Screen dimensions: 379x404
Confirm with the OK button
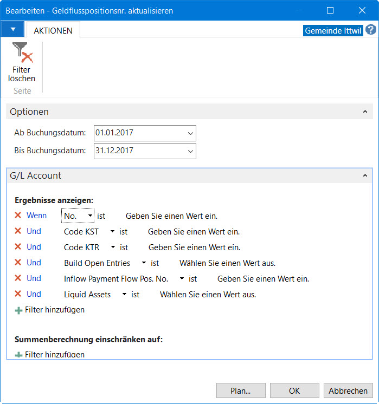click(294, 390)
